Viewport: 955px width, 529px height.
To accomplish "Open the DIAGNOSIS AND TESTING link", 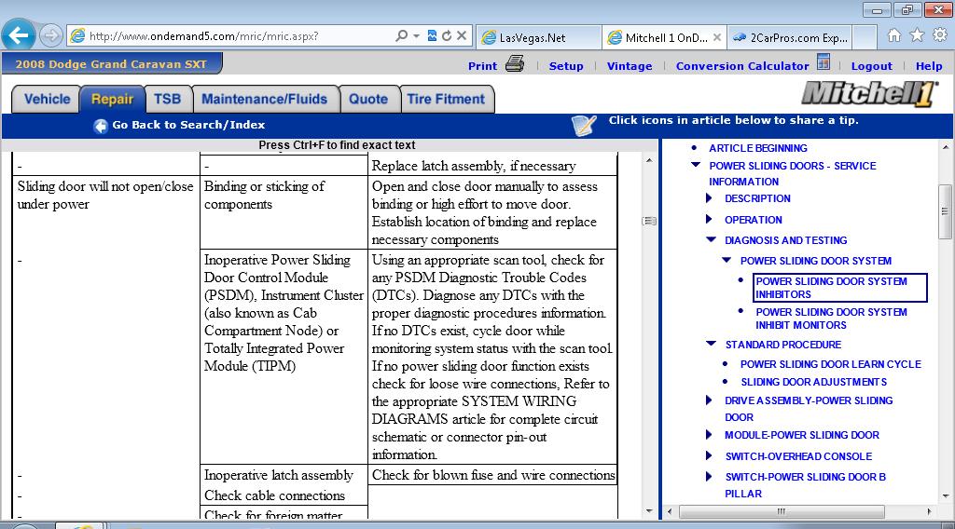I will (x=785, y=240).
